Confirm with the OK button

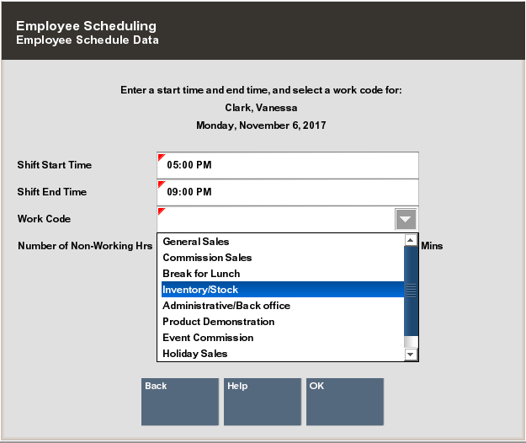[345, 402]
